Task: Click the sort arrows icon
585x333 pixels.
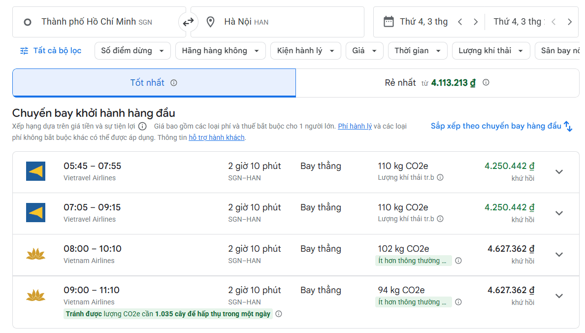Action: (568, 126)
